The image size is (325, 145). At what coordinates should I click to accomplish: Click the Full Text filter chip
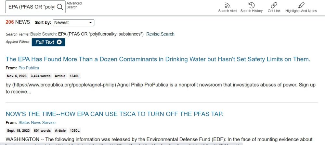[x=48, y=42]
